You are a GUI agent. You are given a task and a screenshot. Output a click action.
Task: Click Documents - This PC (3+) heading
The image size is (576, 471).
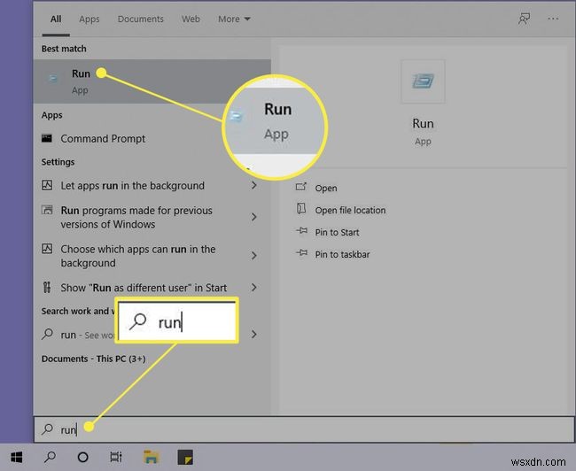click(x=93, y=359)
